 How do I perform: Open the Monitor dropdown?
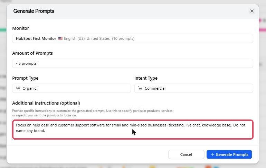click(x=133, y=38)
